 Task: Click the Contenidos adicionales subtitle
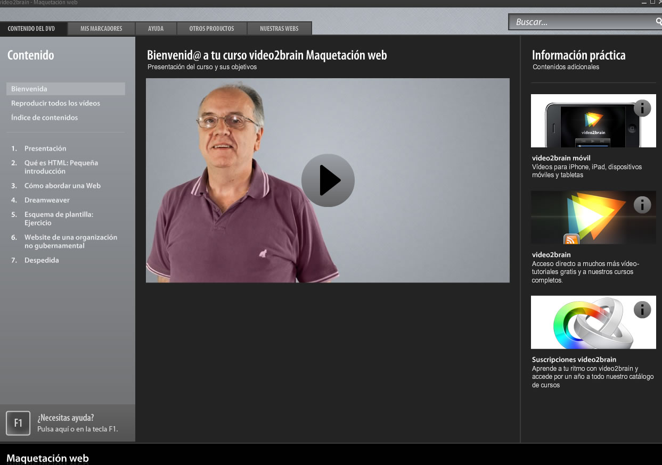pos(566,67)
